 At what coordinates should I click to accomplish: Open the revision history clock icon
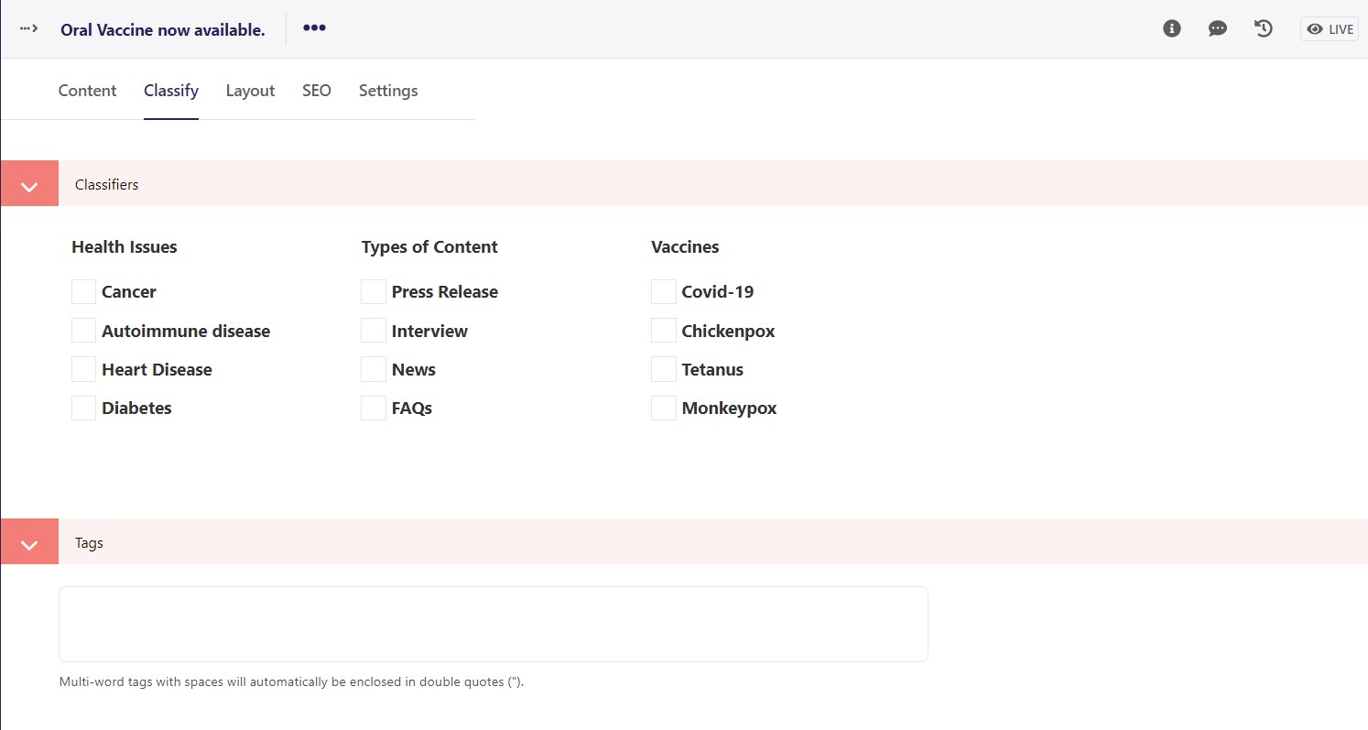tap(1264, 28)
